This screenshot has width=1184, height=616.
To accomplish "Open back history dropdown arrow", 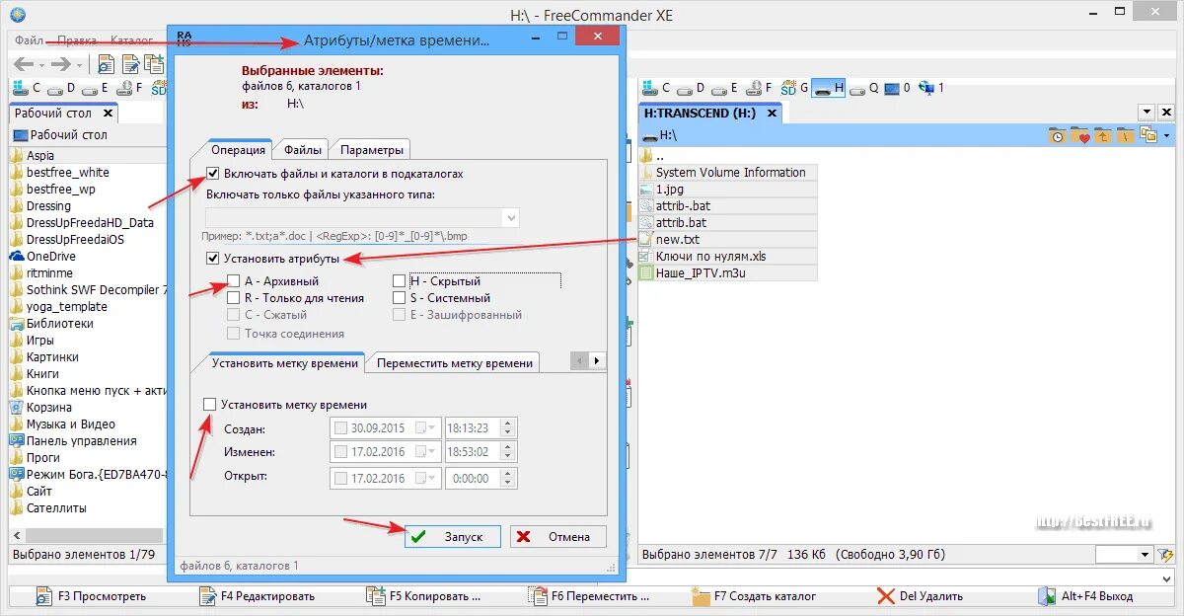I will (41, 66).
